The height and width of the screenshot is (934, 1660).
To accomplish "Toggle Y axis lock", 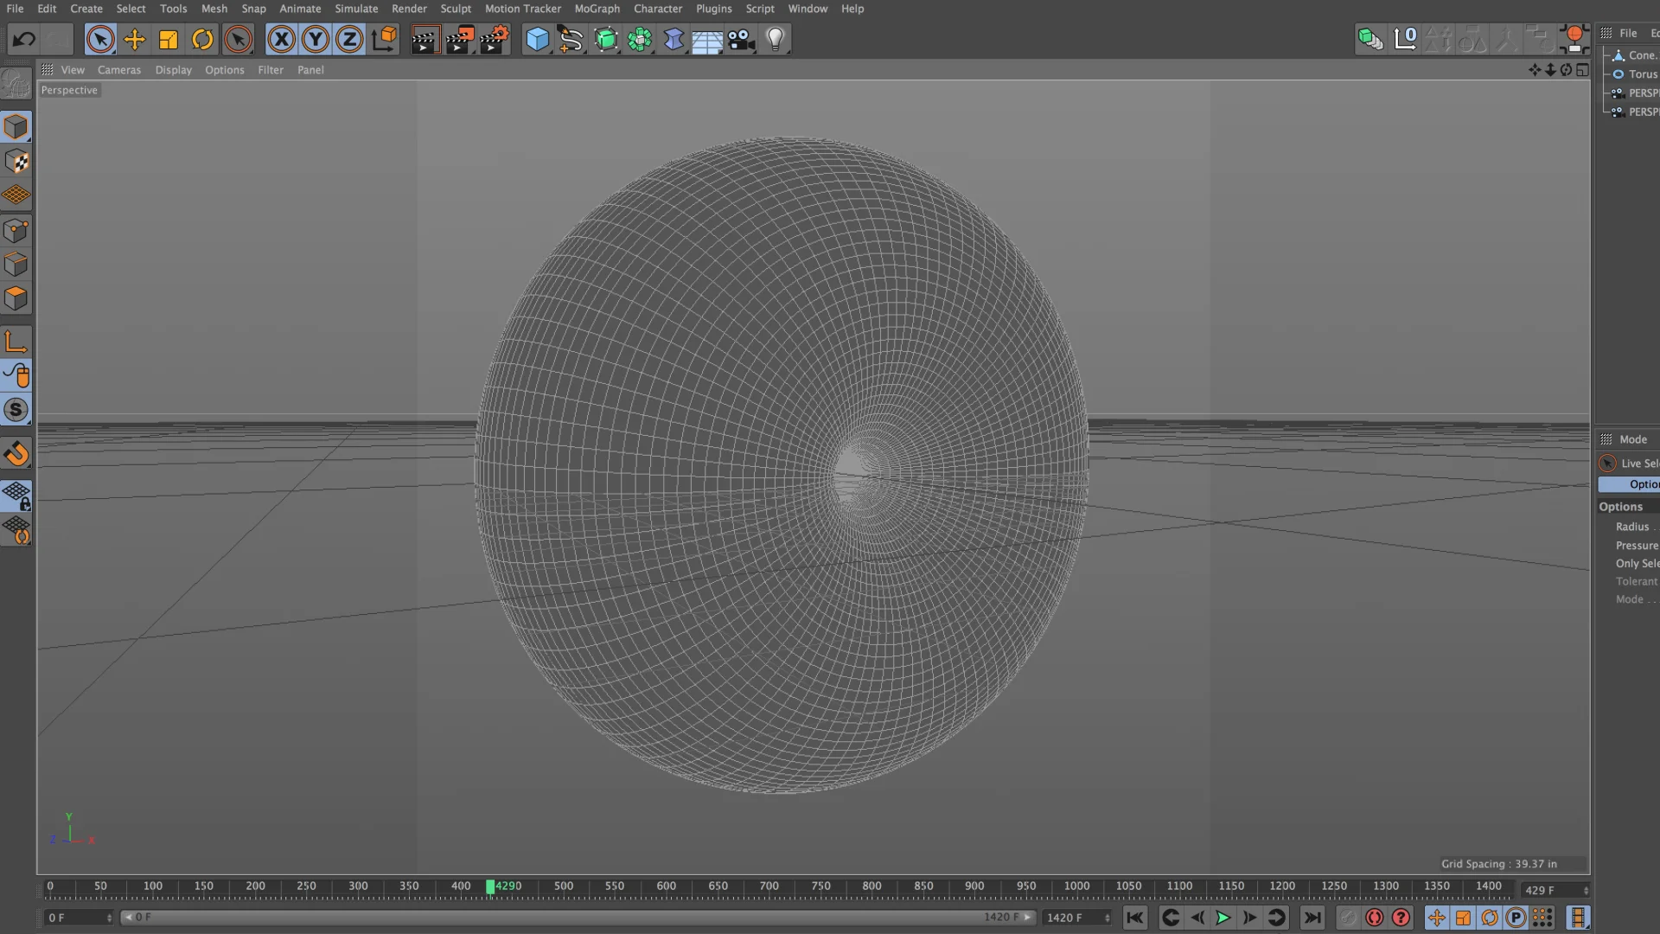I will point(316,40).
